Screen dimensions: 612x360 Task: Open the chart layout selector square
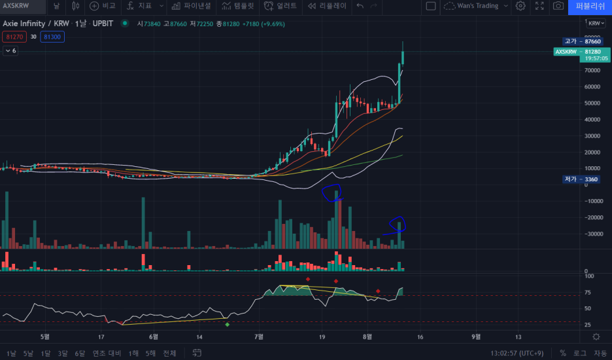click(430, 6)
